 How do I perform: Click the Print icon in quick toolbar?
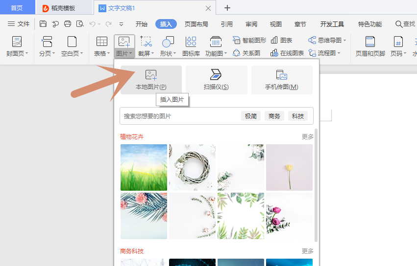tap(68, 24)
